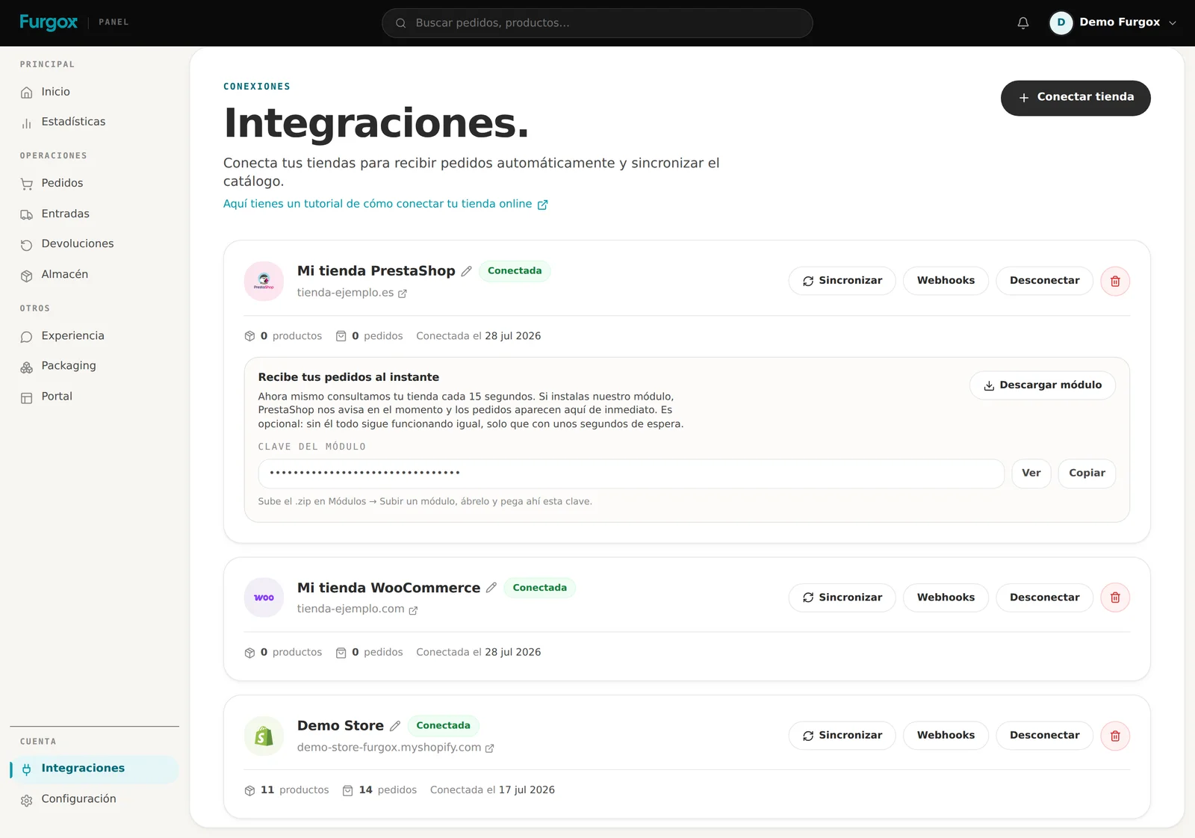Click the Clave del módulo key field

(631, 474)
